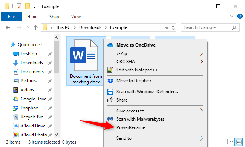Launch PowerRename from the context menu
Screen dimensions: 245x147
coord(155,127)
